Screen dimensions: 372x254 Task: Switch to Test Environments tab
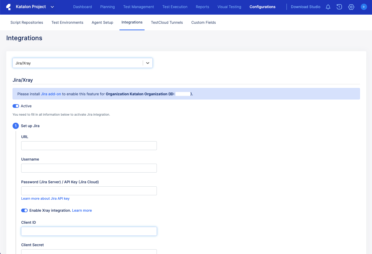67,22
